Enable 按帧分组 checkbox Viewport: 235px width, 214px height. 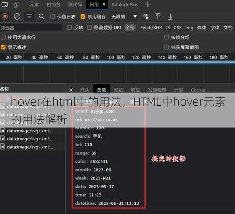point(166,37)
